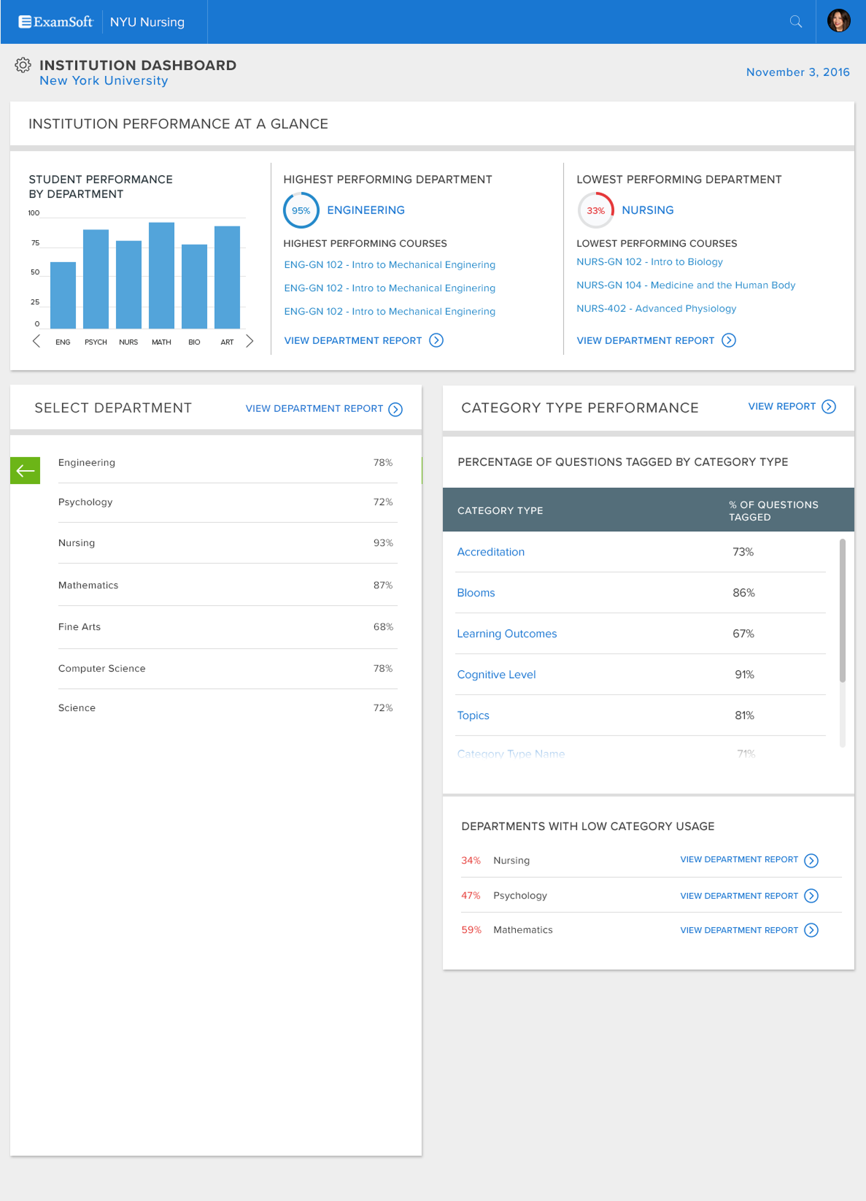The height and width of the screenshot is (1201, 866).
Task: Open NURS-GN 102 Intro to Biology
Action: (649, 262)
